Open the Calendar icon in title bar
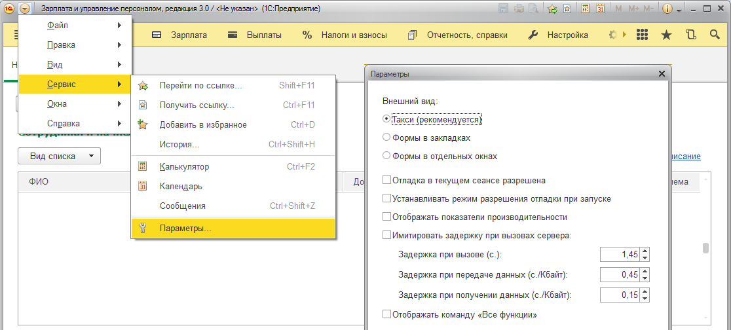731x330 pixels. click(601, 9)
